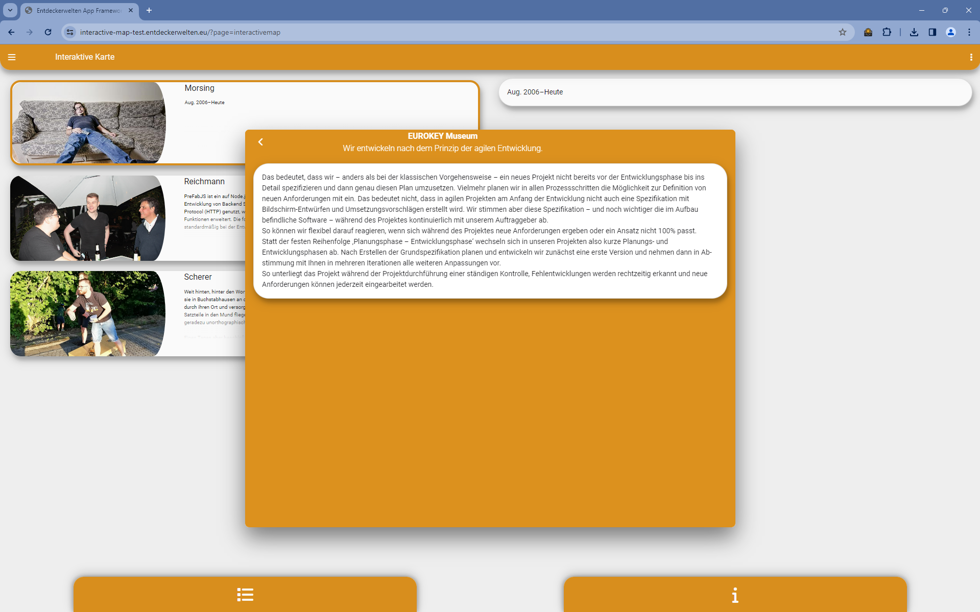
Task: Open the app's three-dot options menu
Action: [x=971, y=57]
